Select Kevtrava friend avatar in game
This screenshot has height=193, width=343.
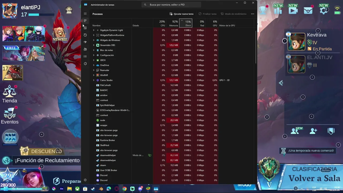296,42
